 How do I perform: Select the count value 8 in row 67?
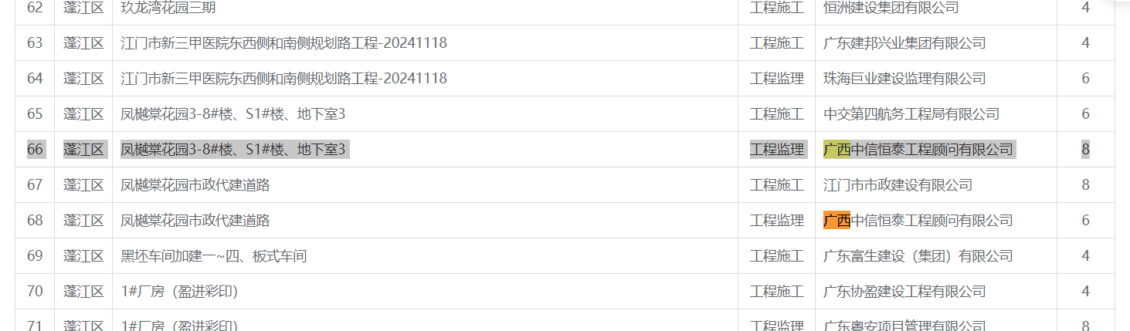pyautogui.click(x=1085, y=185)
